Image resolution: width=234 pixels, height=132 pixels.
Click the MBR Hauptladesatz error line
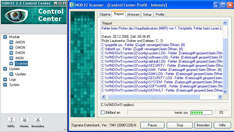(x=162, y=28)
